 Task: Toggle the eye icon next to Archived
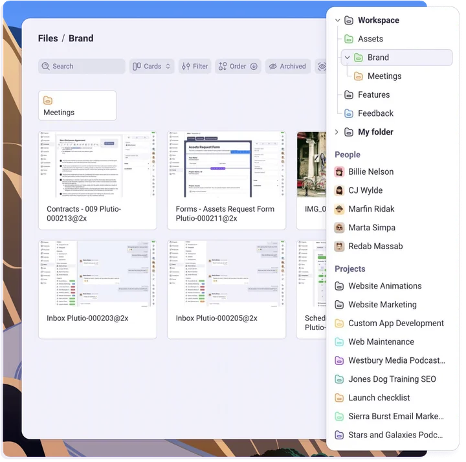(x=321, y=66)
